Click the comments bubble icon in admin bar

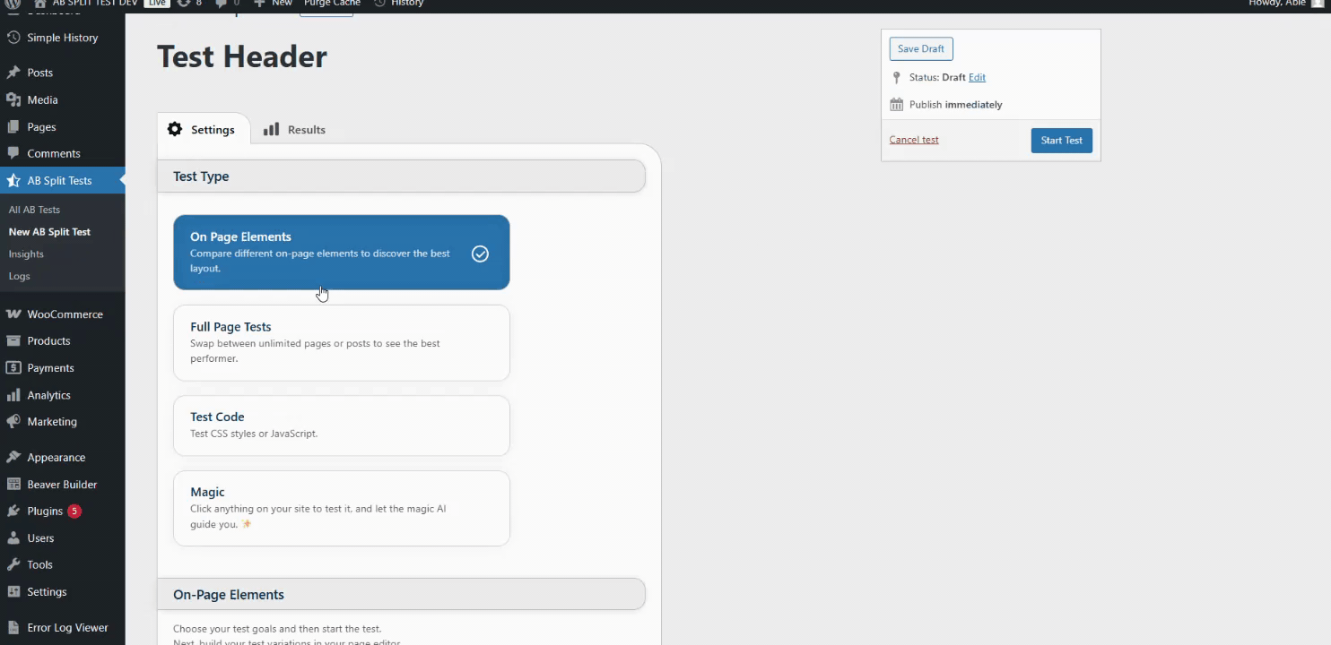click(222, 3)
